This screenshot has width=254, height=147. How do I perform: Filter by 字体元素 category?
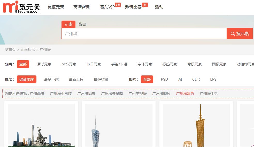pyautogui.click(x=145, y=64)
